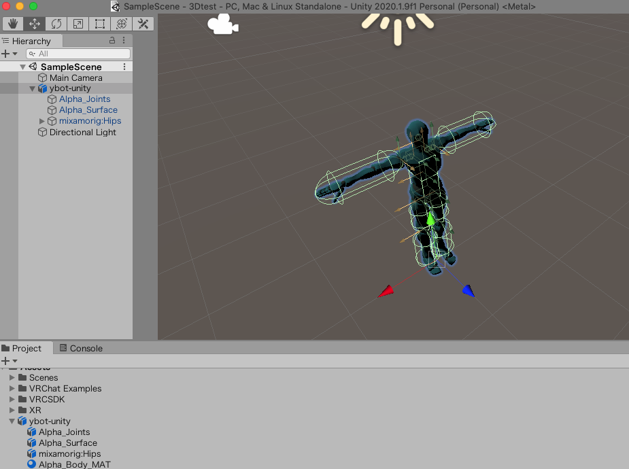Screen dimensions: 629x469
Task: Select the Alpha_Body_MAT material
Action: (x=75, y=465)
